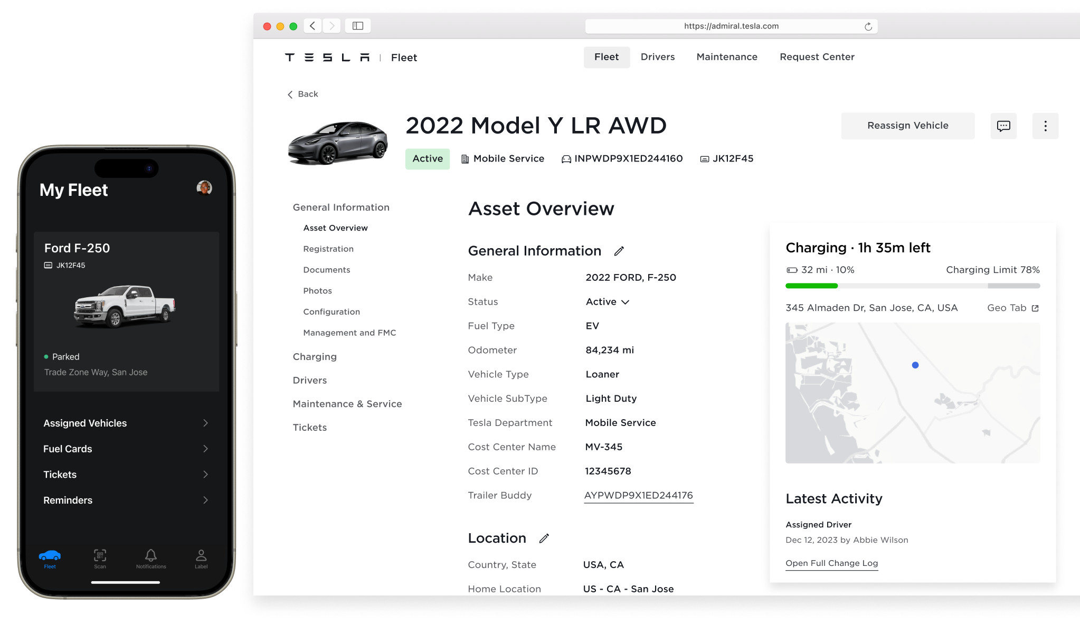Screen dimensions: 1080x624
Task: Open Full Change Log link
Action: 831,563
